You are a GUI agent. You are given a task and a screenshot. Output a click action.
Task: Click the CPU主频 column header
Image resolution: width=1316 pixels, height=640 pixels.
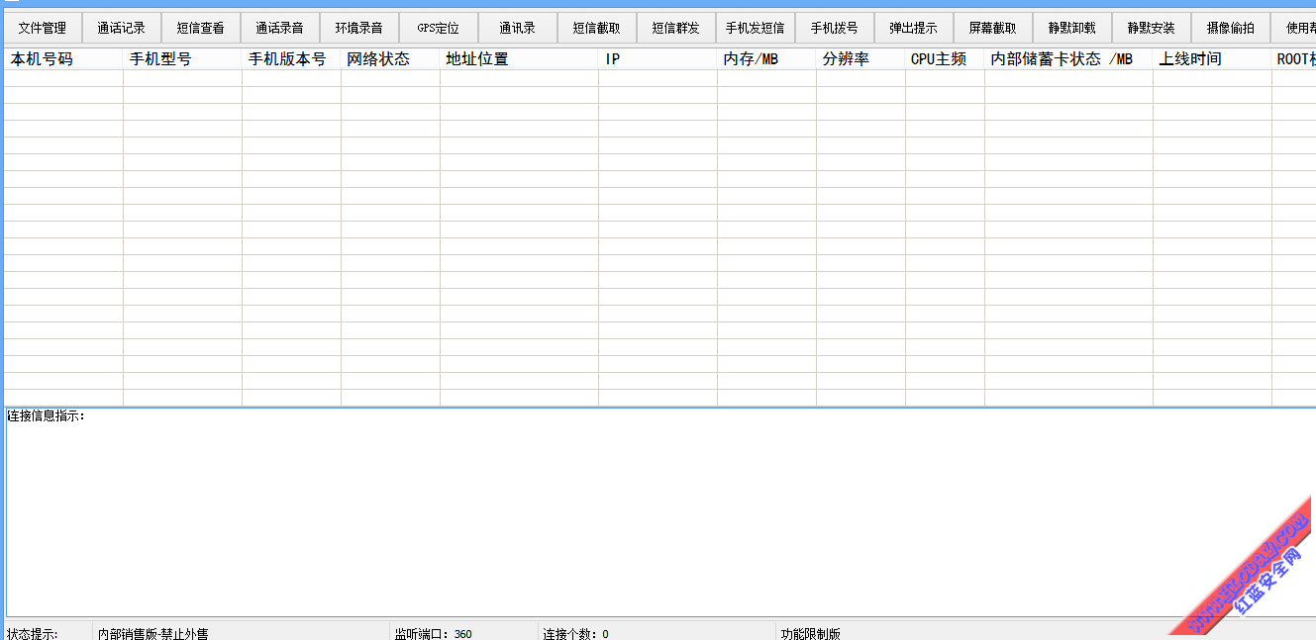coord(945,59)
